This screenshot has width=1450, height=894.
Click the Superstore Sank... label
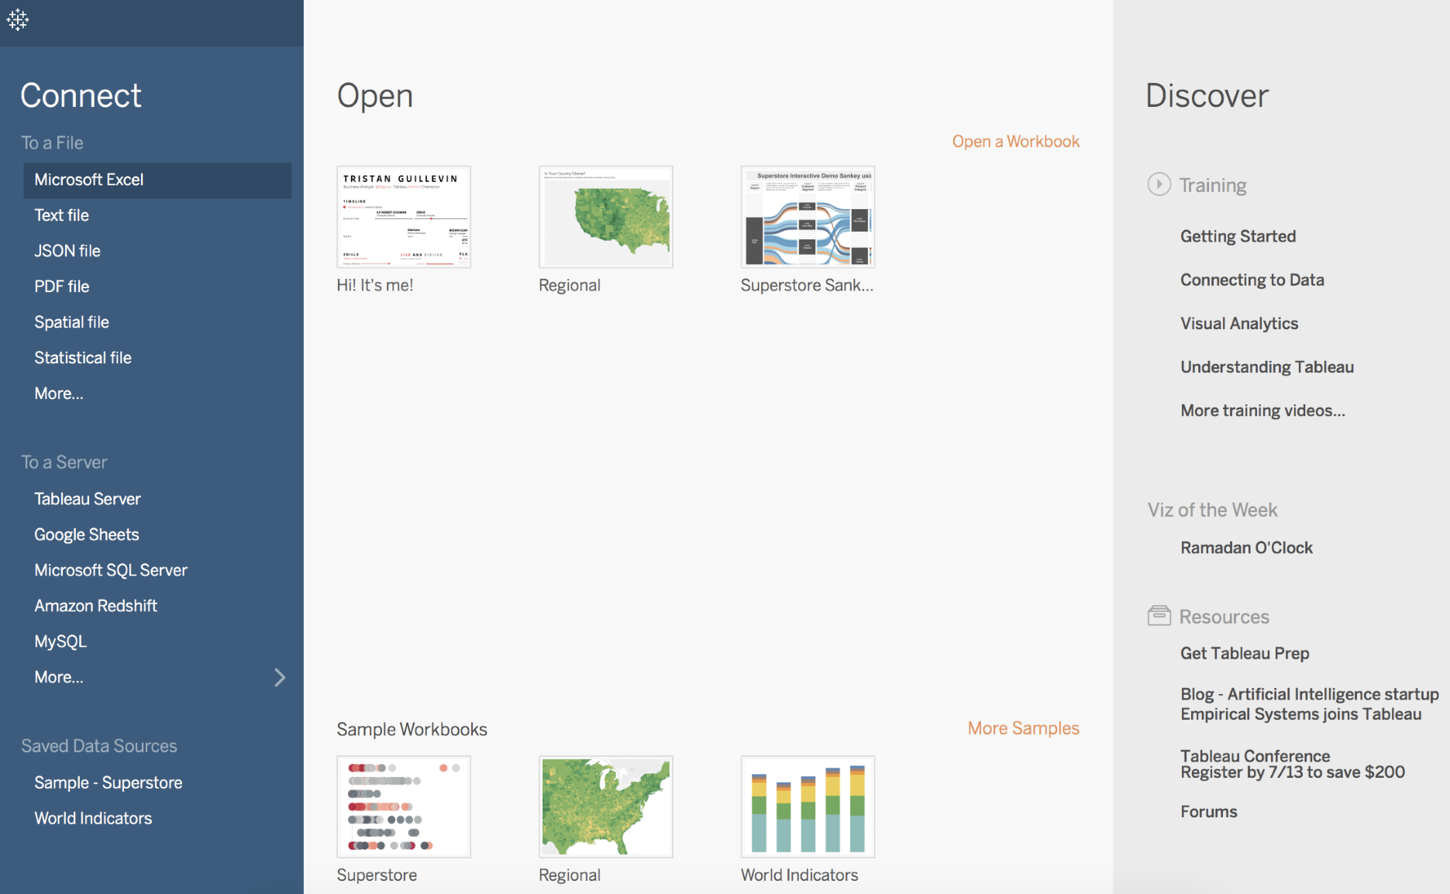point(807,285)
